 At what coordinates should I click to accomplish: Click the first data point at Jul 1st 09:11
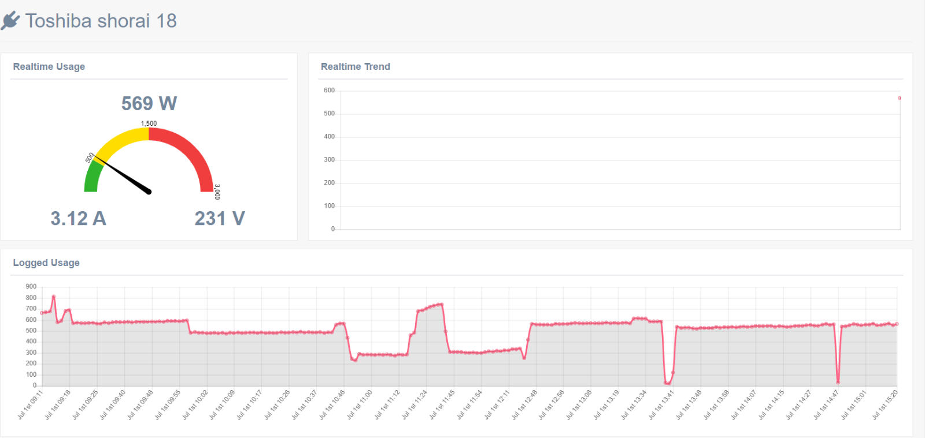pos(42,313)
